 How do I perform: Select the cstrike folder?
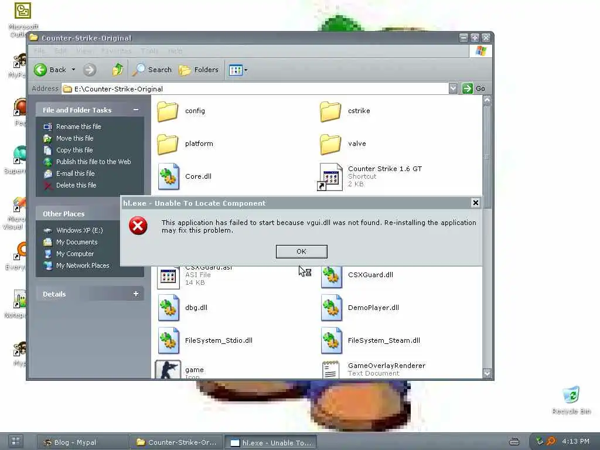345,111
